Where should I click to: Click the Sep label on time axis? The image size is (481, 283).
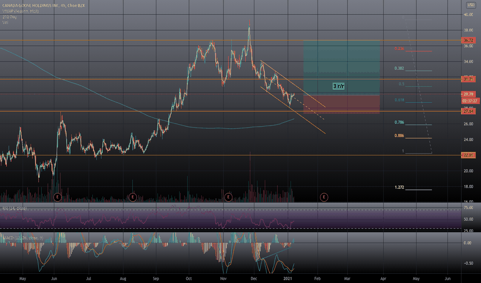click(156, 279)
